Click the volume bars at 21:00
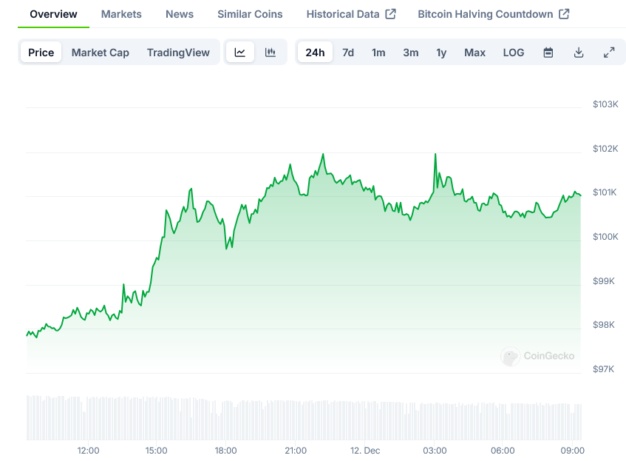This screenshot has width=626, height=461. click(x=296, y=420)
